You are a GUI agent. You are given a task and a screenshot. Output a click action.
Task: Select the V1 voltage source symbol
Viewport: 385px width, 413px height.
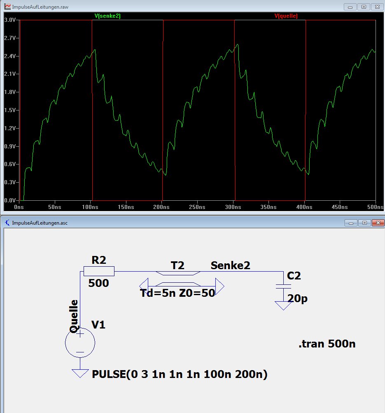[80, 343]
